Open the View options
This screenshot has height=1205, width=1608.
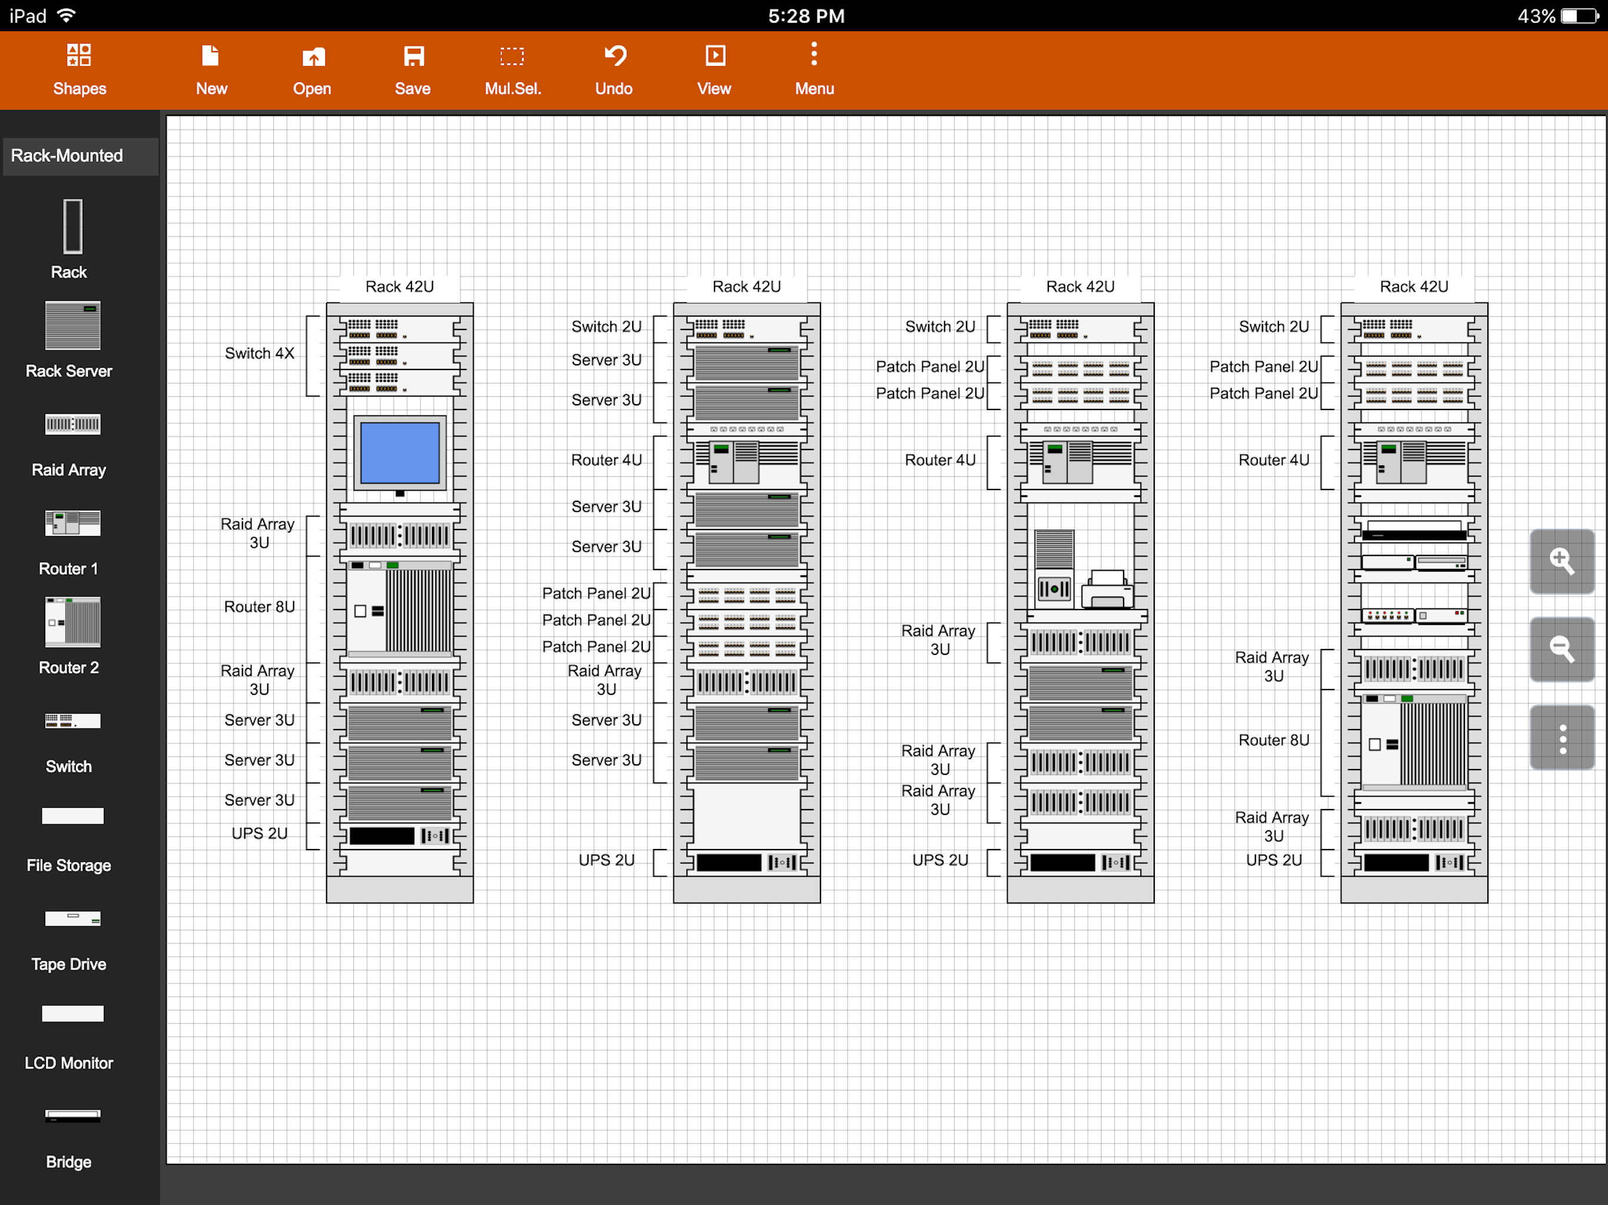714,70
